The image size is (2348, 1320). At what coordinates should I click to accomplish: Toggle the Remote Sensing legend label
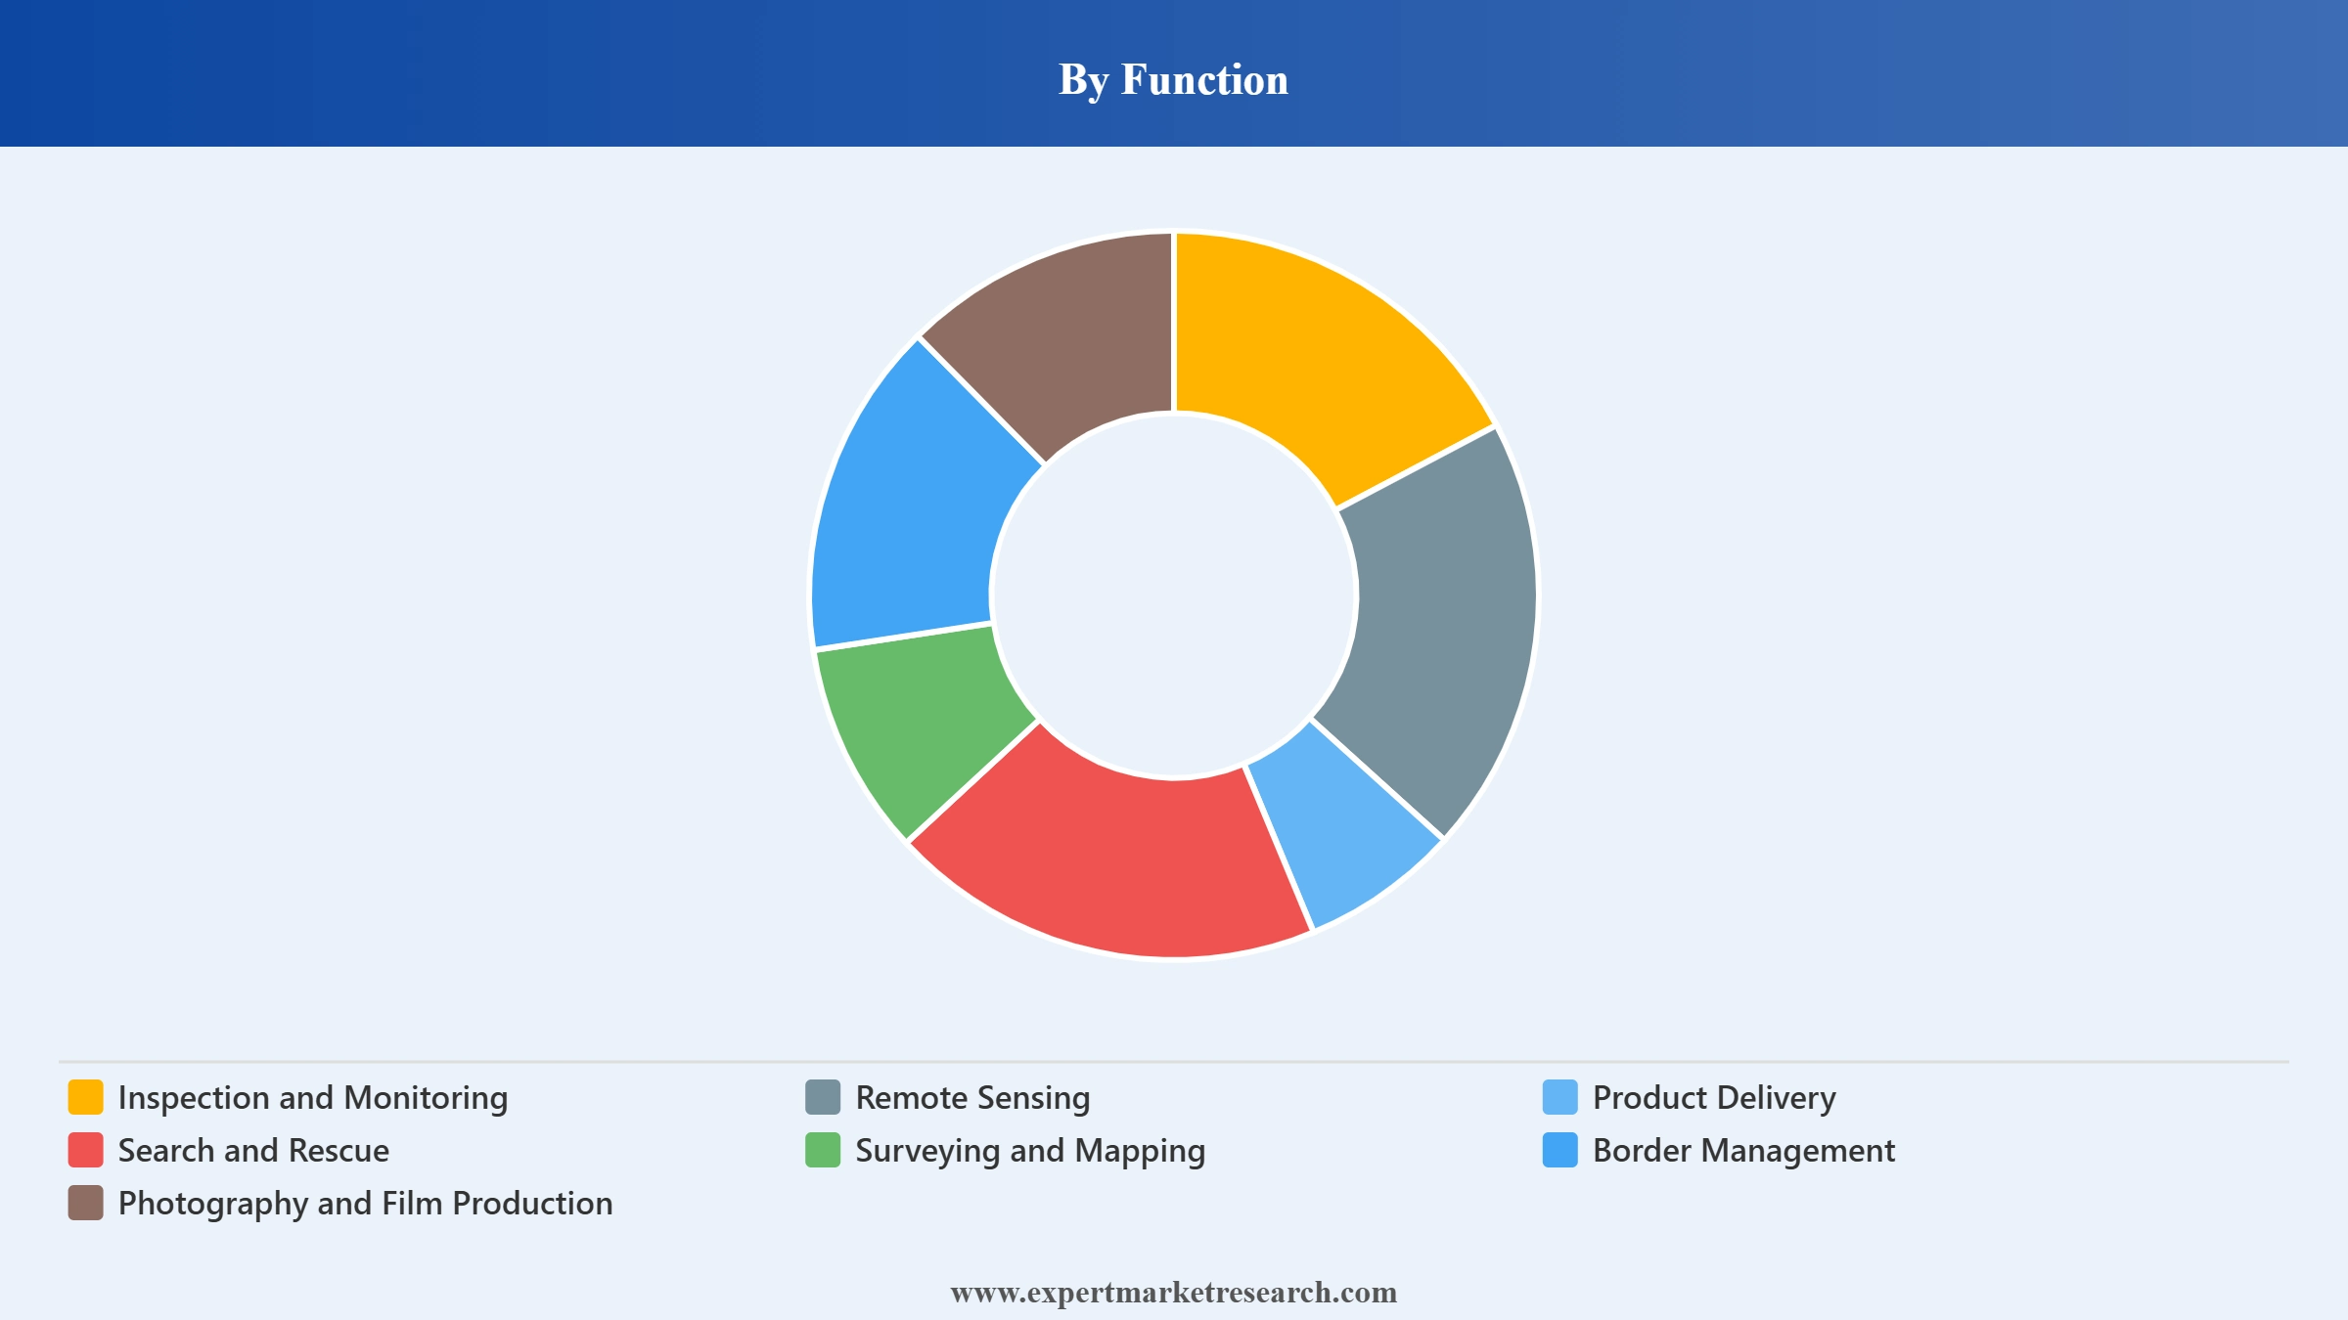pos(972,1098)
